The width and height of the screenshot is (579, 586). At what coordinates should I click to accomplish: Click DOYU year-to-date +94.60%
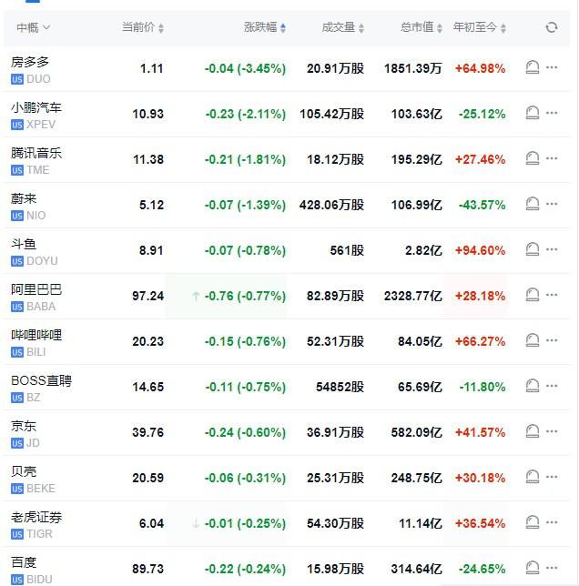click(480, 250)
